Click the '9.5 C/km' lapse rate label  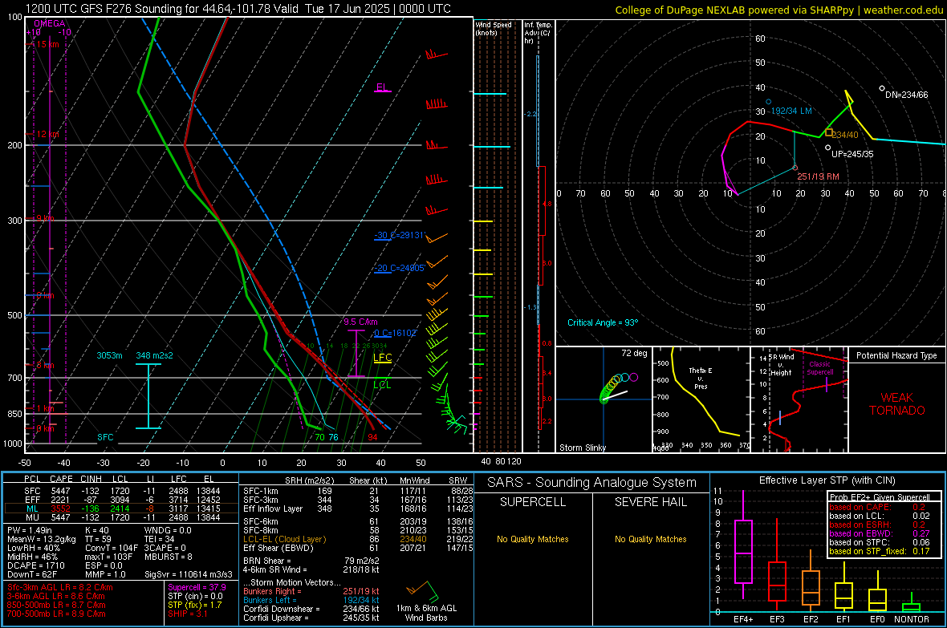pos(360,322)
